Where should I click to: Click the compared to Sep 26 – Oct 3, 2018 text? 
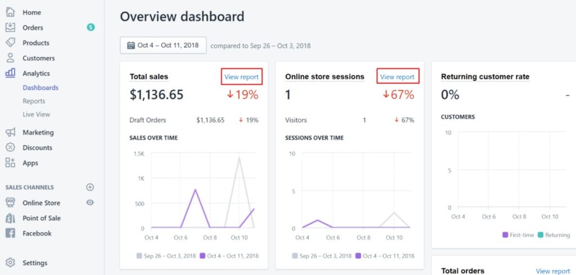click(260, 46)
